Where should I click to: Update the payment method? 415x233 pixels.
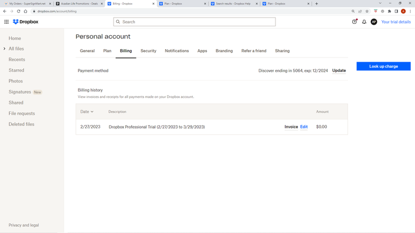coord(339,70)
